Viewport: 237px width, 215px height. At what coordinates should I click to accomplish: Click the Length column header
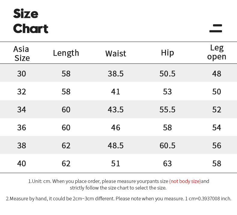click(x=66, y=53)
